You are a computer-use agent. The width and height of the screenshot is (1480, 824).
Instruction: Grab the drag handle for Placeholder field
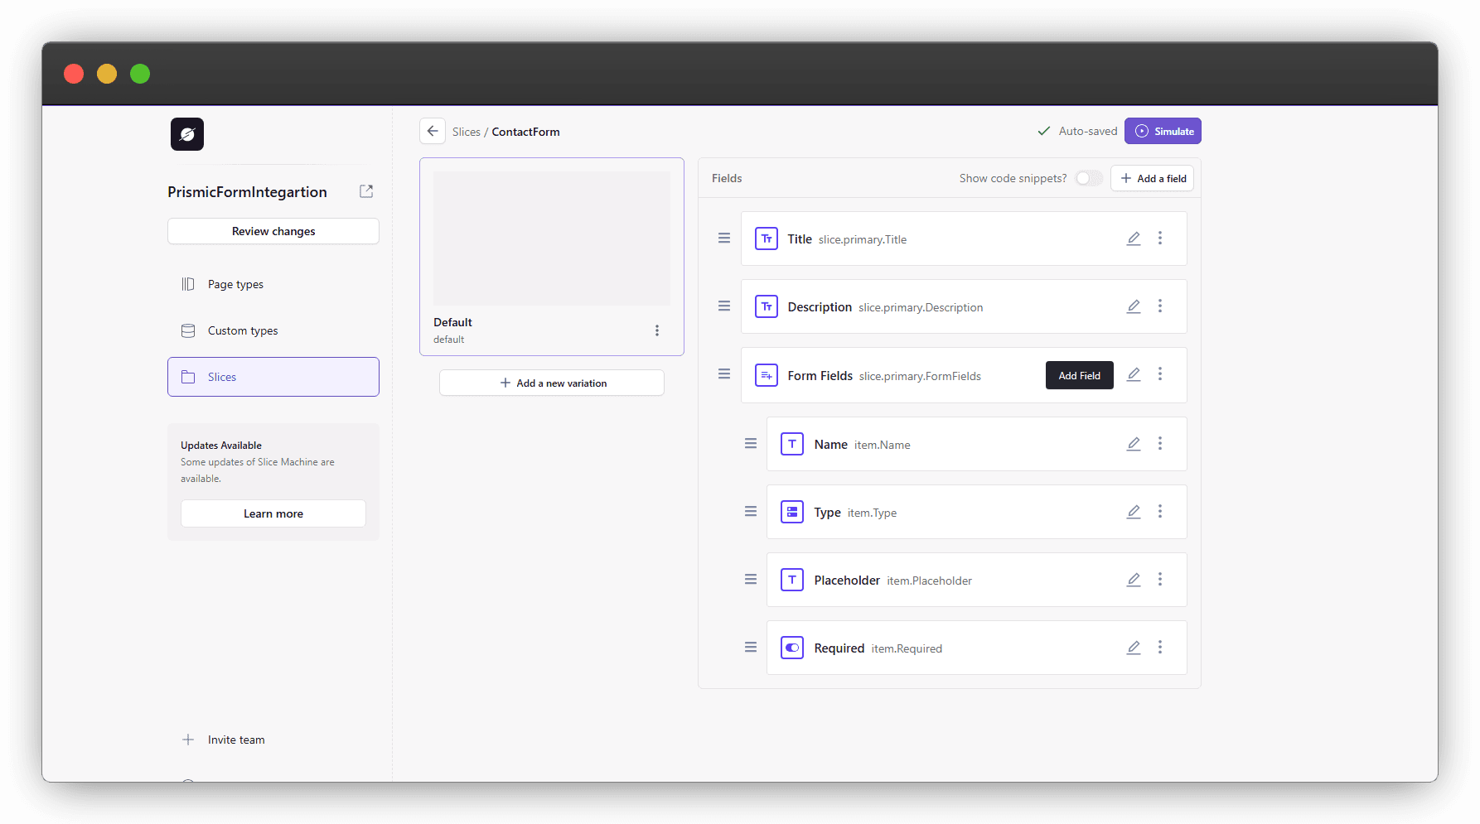[751, 580]
